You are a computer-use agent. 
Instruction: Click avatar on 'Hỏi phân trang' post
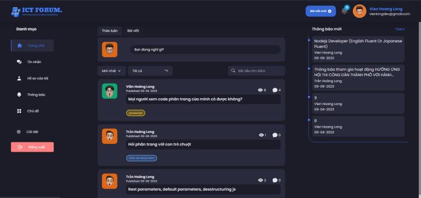point(109,136)
